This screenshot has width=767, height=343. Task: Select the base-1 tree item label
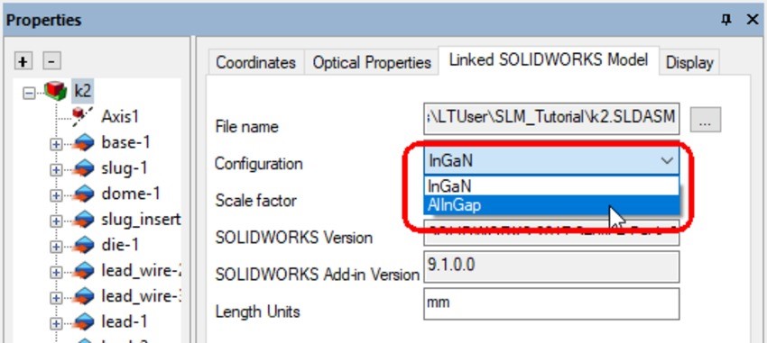125,142
